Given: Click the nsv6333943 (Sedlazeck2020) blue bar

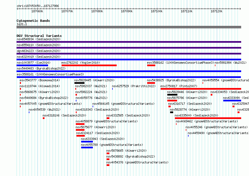Looking at the screenshot, I should [x=87, y=142].
